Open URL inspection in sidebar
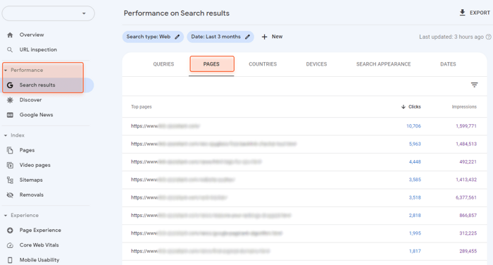The image size is (493, 265). (x=38, y=50)
